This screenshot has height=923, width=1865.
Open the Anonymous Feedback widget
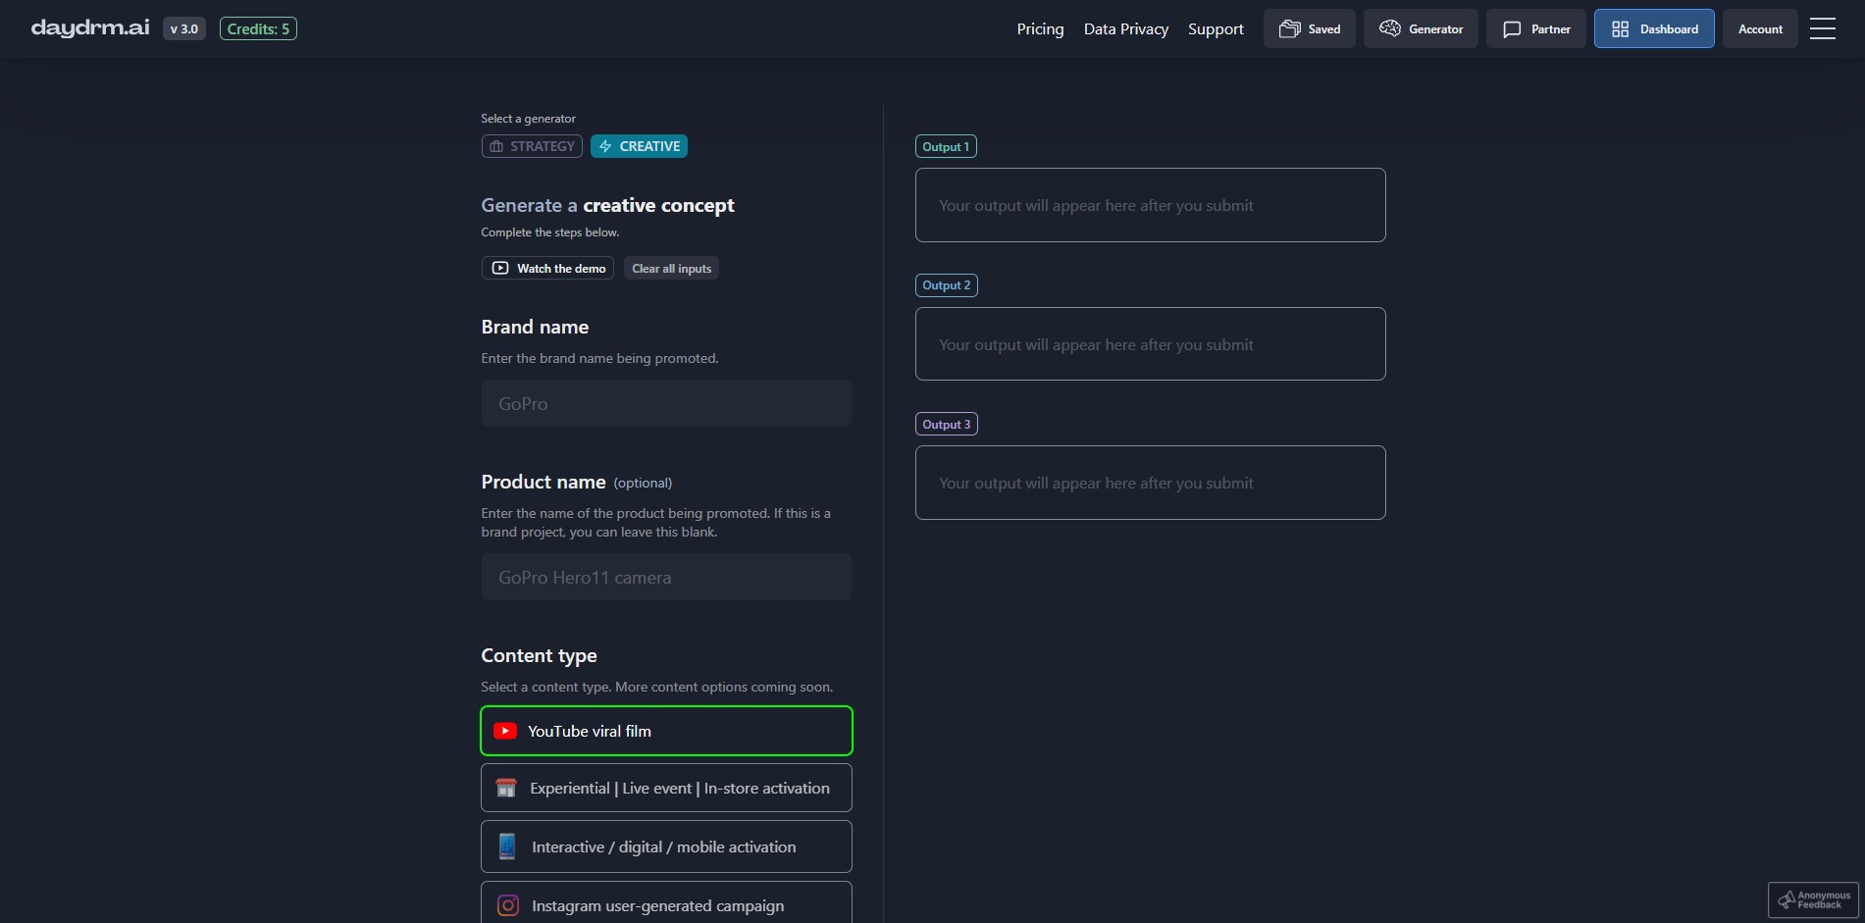click(x=1813, y=899)
